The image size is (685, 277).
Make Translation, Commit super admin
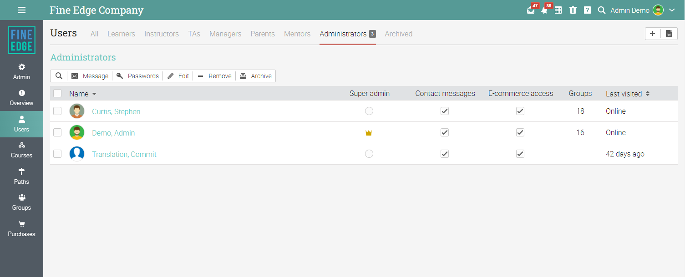369,154
